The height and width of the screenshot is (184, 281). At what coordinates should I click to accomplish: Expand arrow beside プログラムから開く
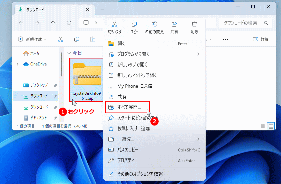click(198, 54)
